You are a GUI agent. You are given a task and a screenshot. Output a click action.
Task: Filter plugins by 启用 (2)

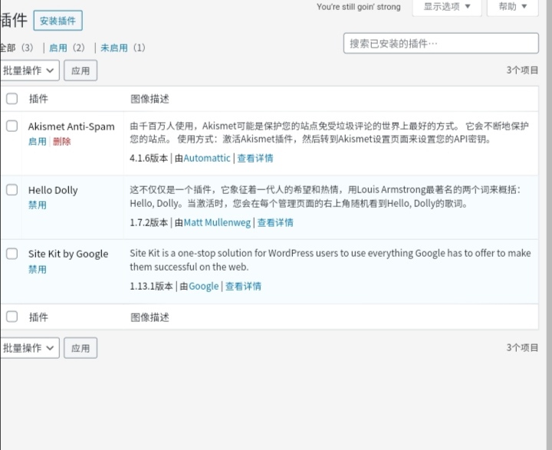pyautogui.click(x=67, y=48)
